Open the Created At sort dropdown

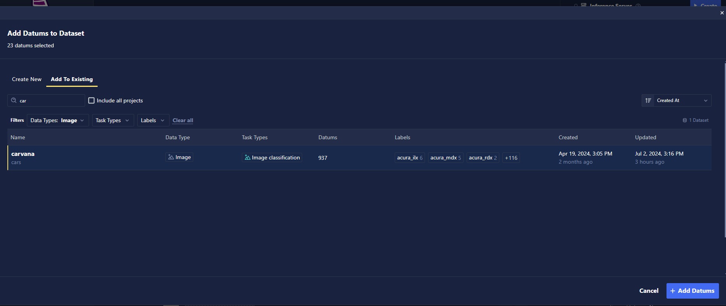coord(682,100)
